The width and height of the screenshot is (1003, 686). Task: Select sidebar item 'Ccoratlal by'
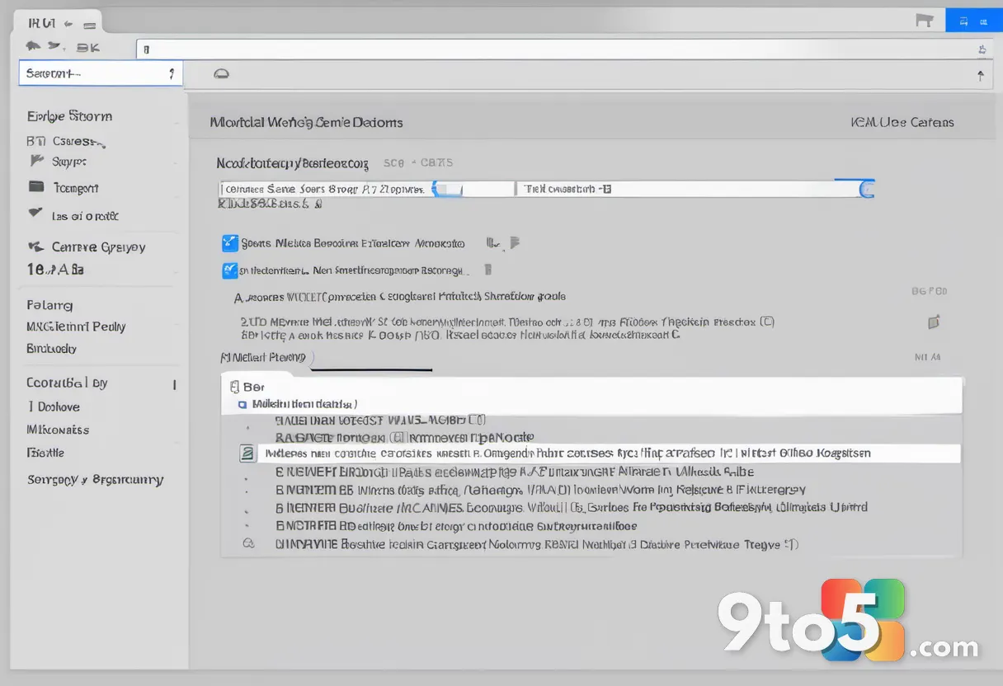pyautogui.click(x=67, y=383)
